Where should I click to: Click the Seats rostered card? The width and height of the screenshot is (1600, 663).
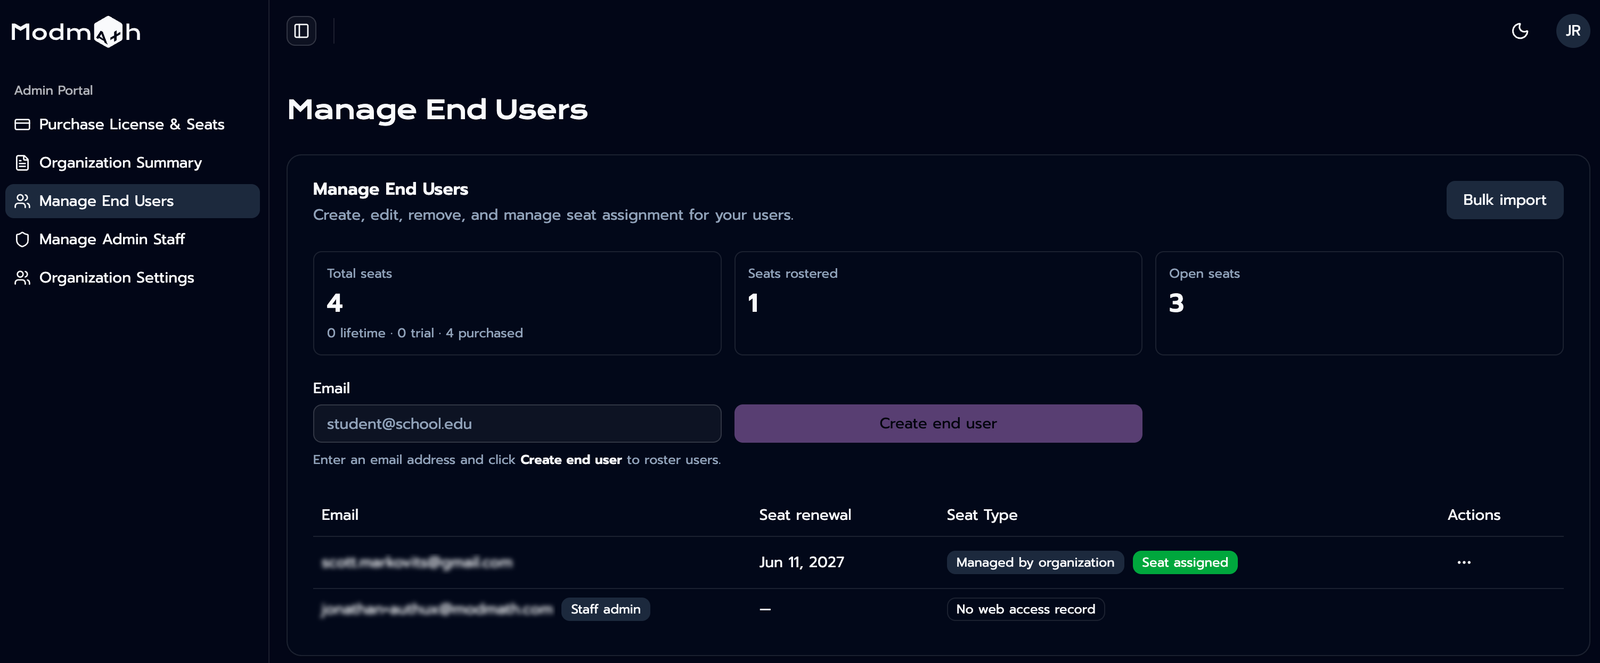[x=938, y=303]
